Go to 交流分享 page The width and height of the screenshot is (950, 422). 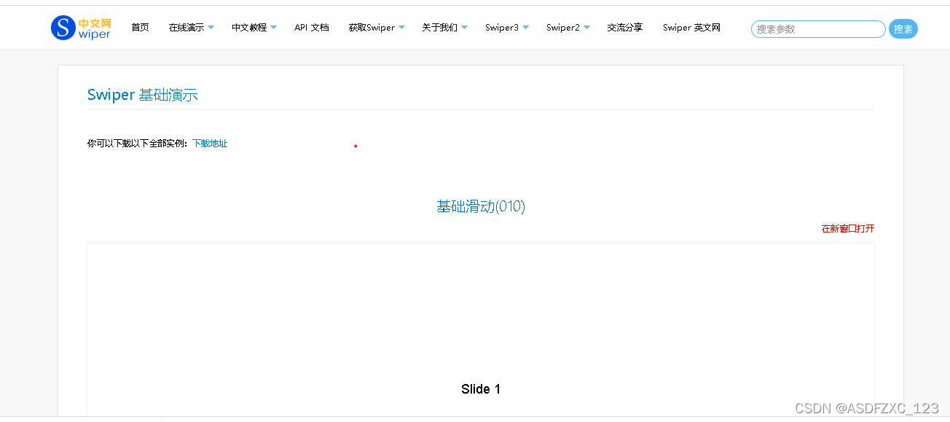point(625,28)
